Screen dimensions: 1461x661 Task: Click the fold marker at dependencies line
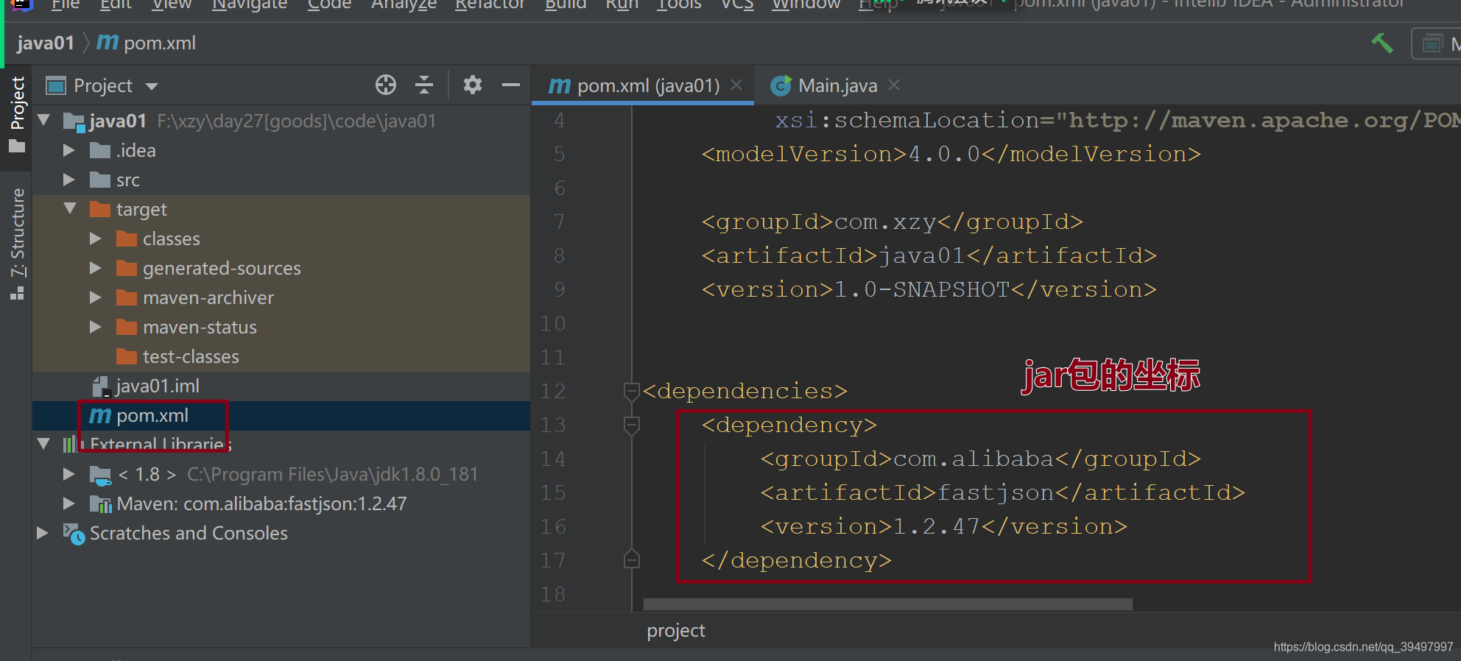631,391
